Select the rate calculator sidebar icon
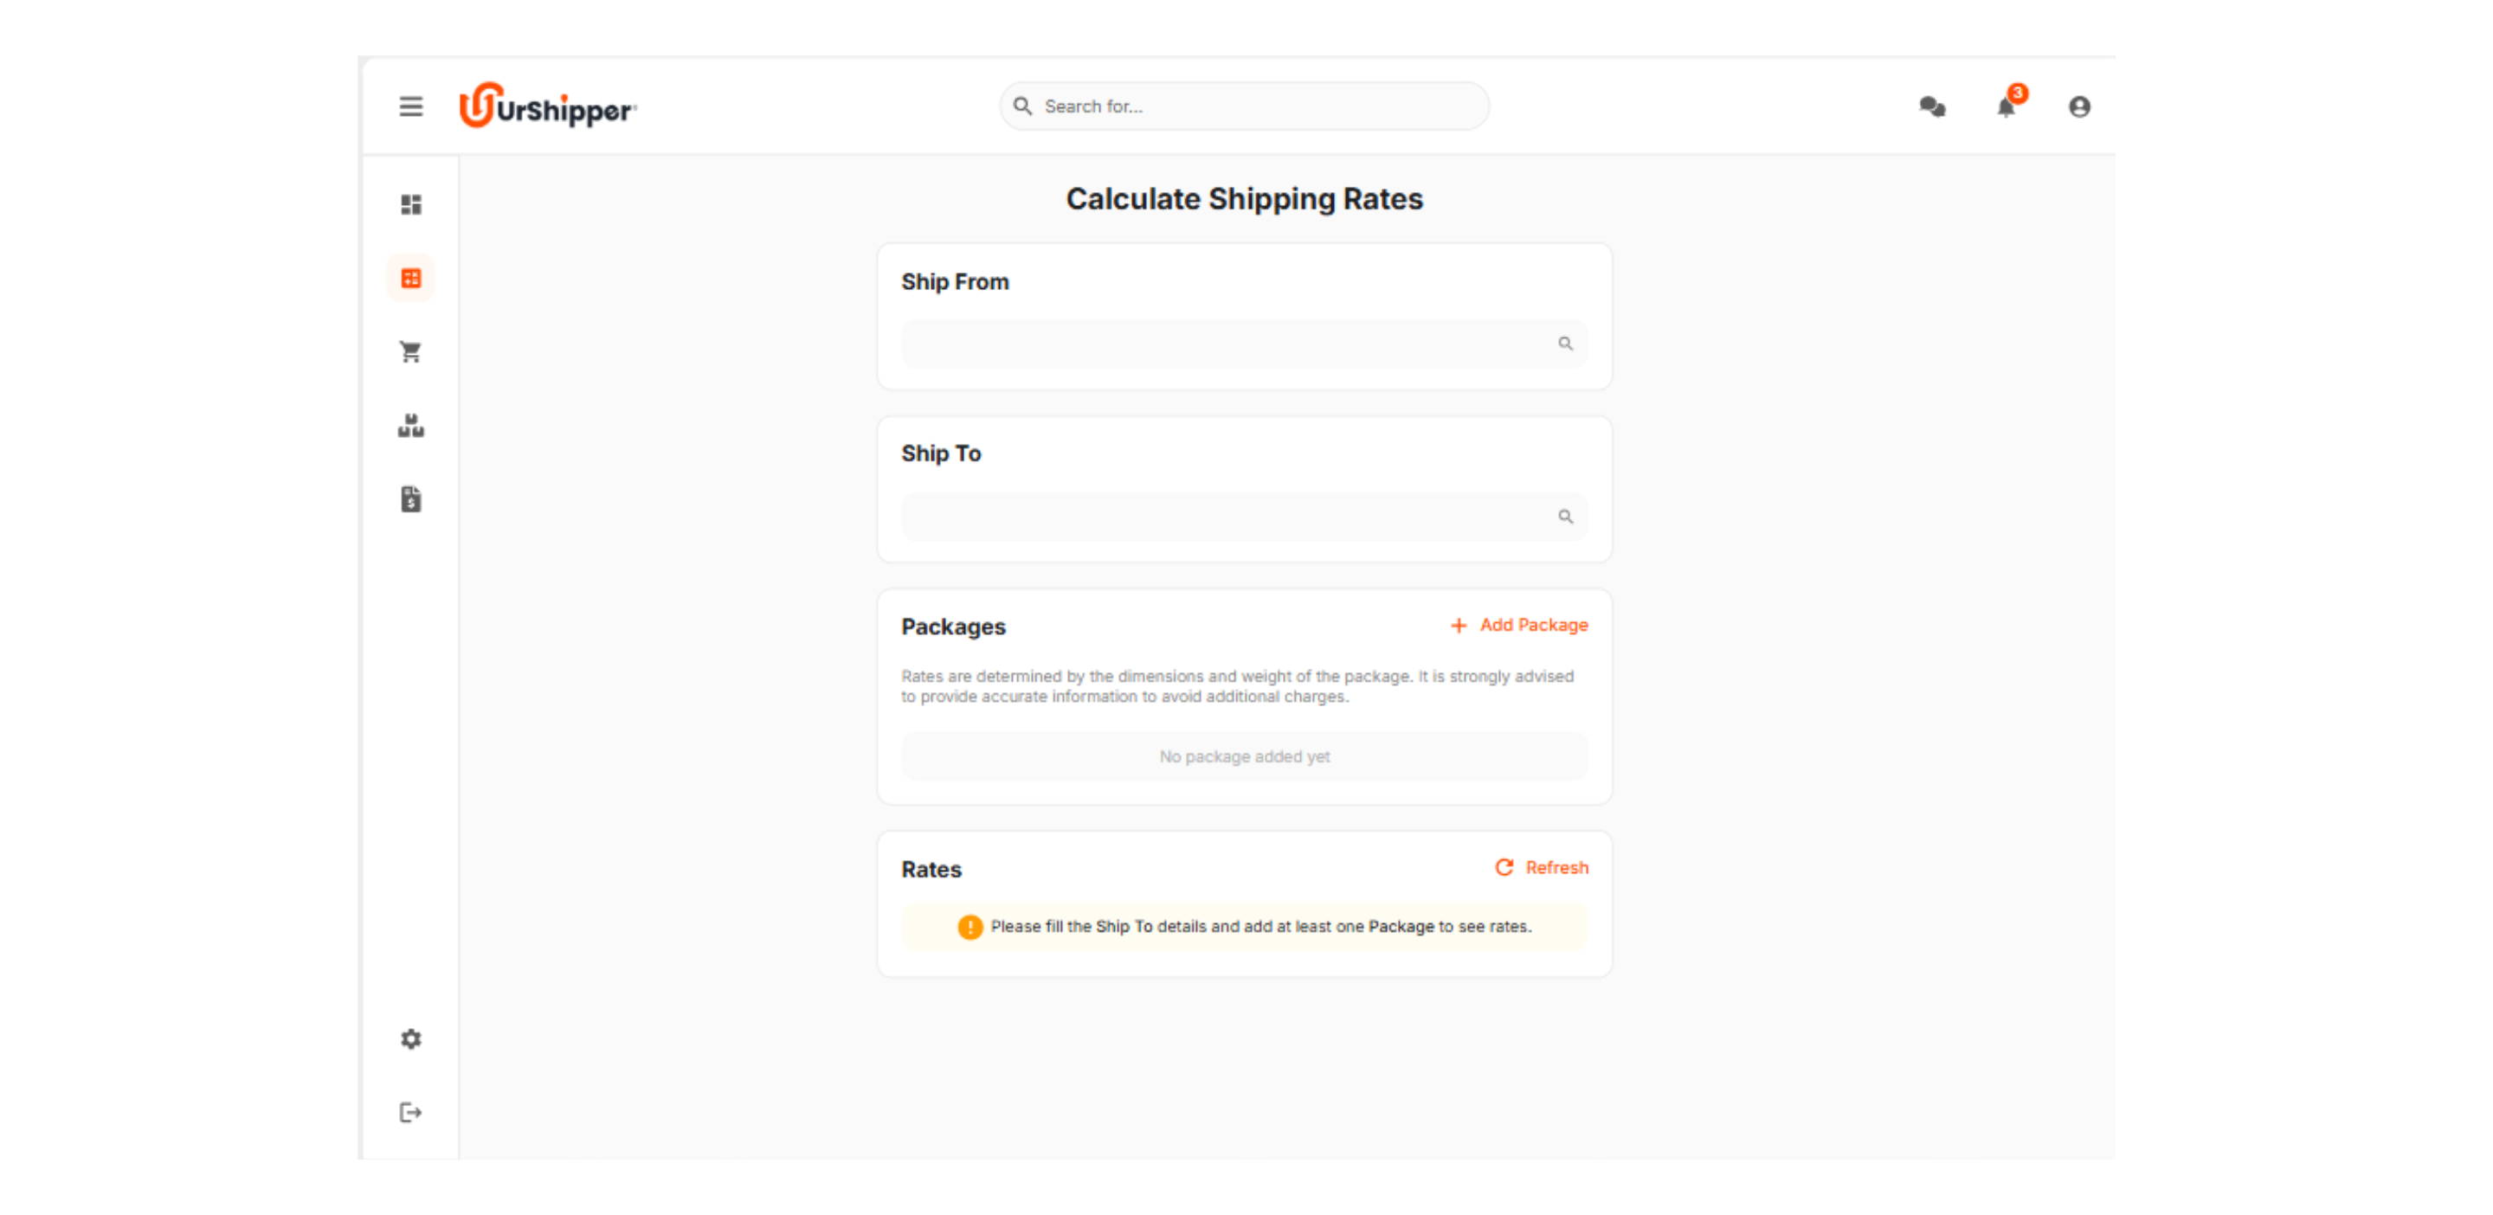 point(410,278)
